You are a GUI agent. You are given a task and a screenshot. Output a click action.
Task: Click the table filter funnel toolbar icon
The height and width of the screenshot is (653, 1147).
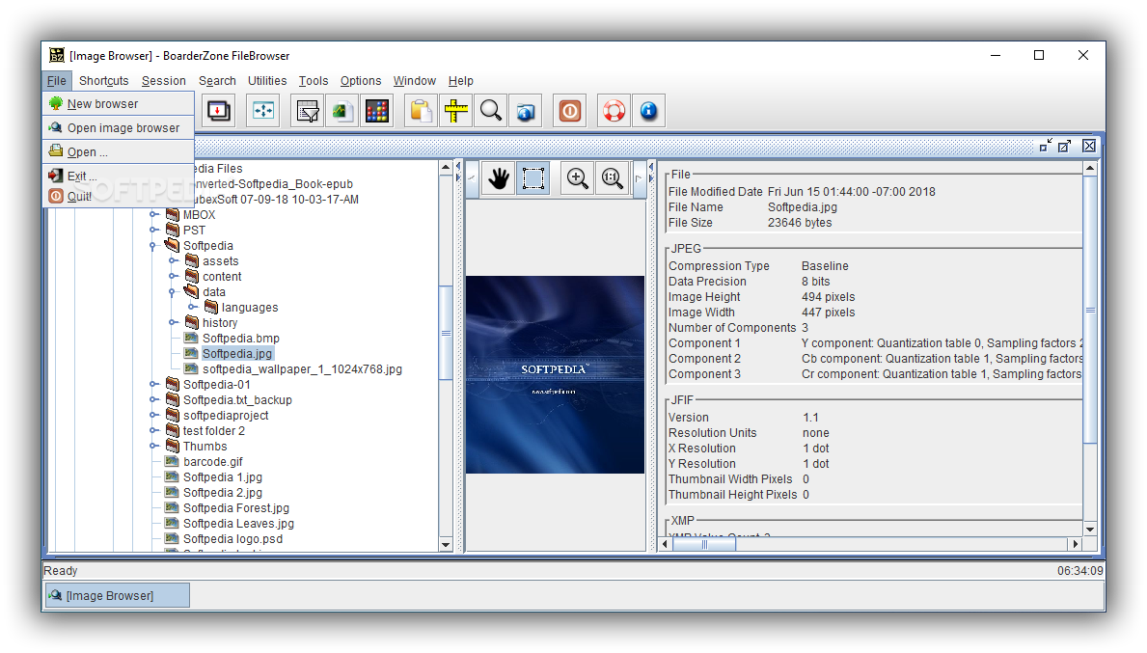(x=307, y=111)
